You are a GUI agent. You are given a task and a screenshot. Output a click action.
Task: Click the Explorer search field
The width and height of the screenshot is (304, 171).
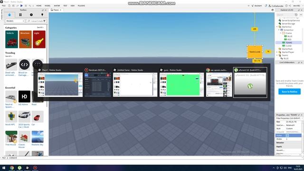click(x=285, y=15)
